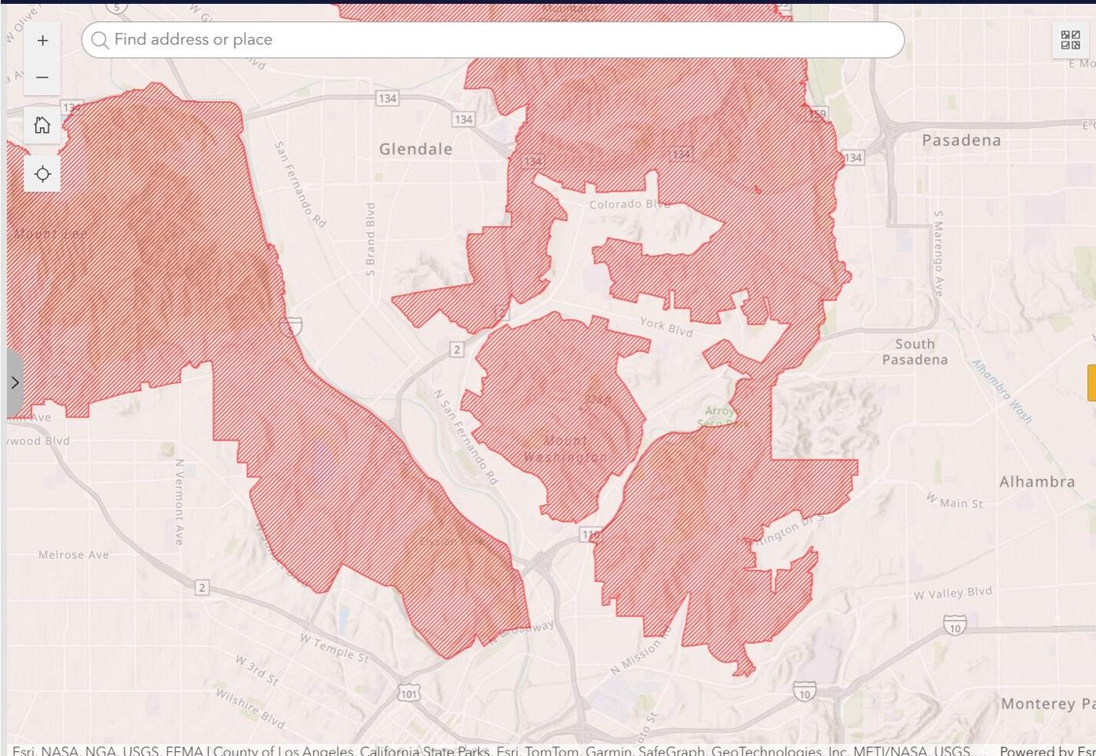Click the Route 2 shield in map center
This screenshot has width=1096, height=756.
click(455, 350)
